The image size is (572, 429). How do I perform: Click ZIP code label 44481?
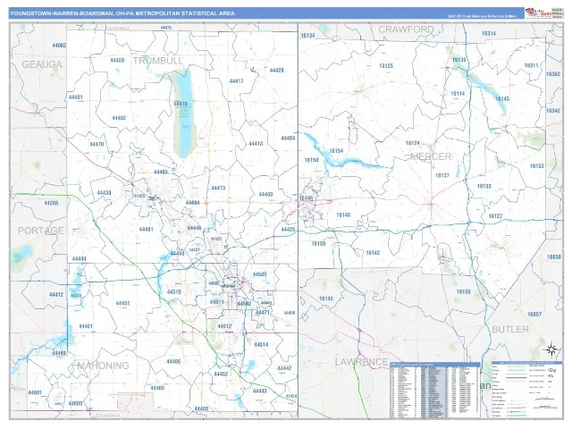point(146,230)
